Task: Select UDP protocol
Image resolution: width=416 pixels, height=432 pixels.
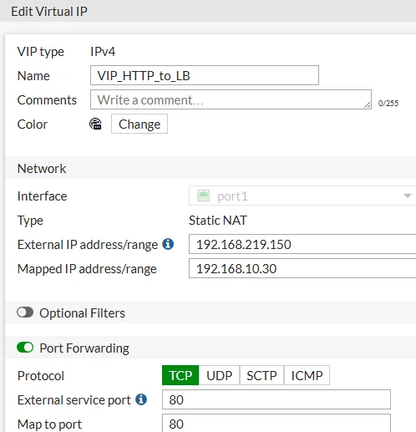Action: click(x=219, y=375)
